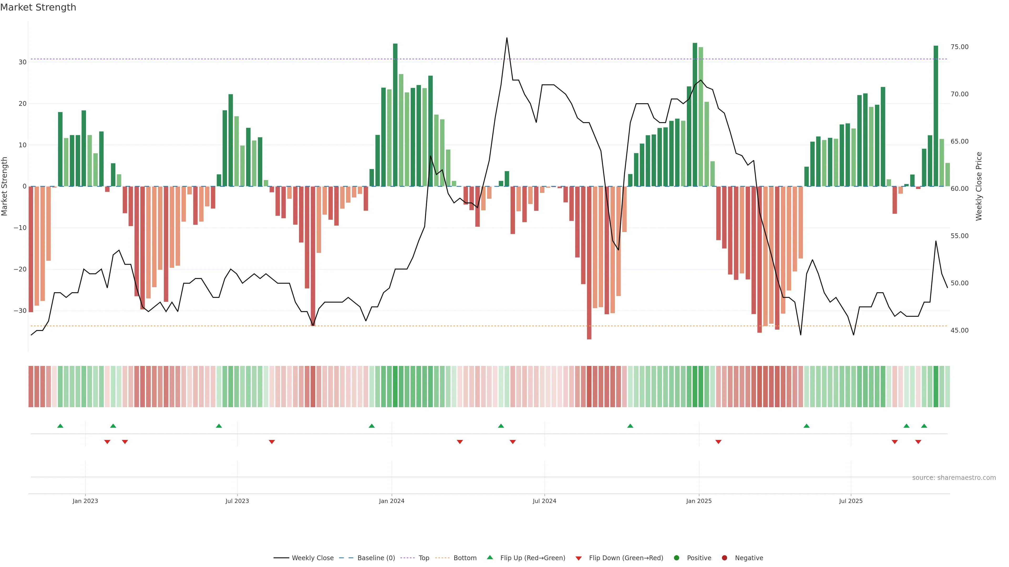
Task: Click the flip-down triangle just after Jul 2023
Action: click(x=272, y=442)
